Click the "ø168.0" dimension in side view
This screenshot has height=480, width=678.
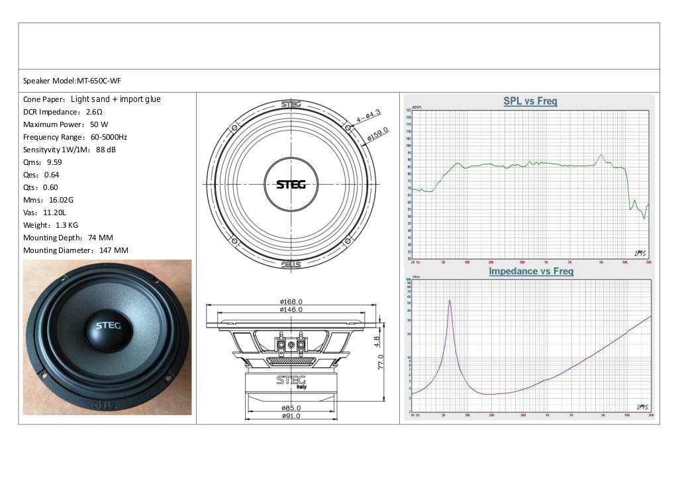coord(291,301)
